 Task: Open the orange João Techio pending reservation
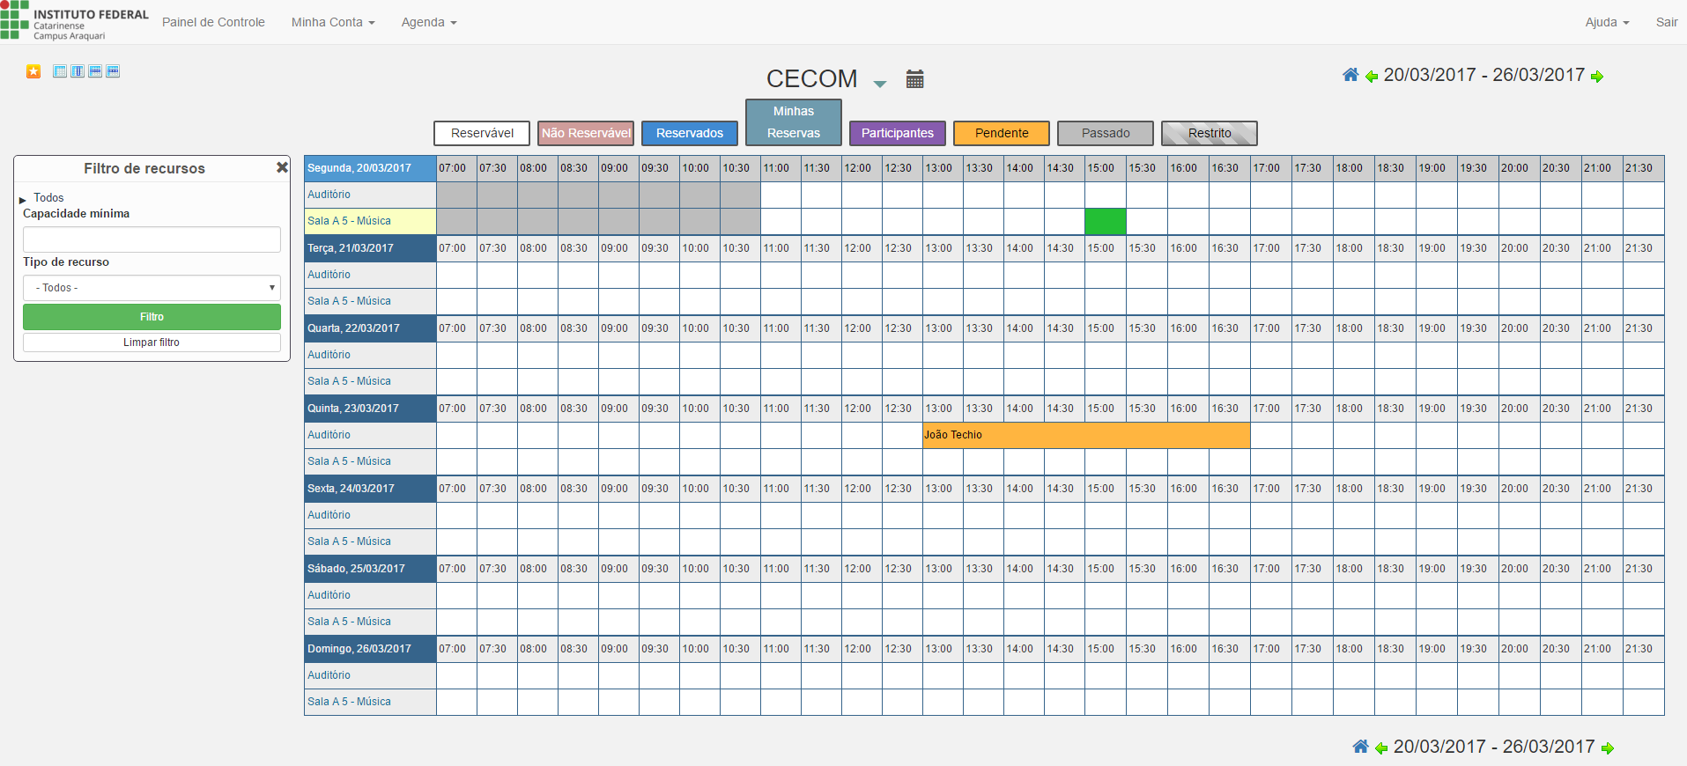click(x=1085, y=435)
